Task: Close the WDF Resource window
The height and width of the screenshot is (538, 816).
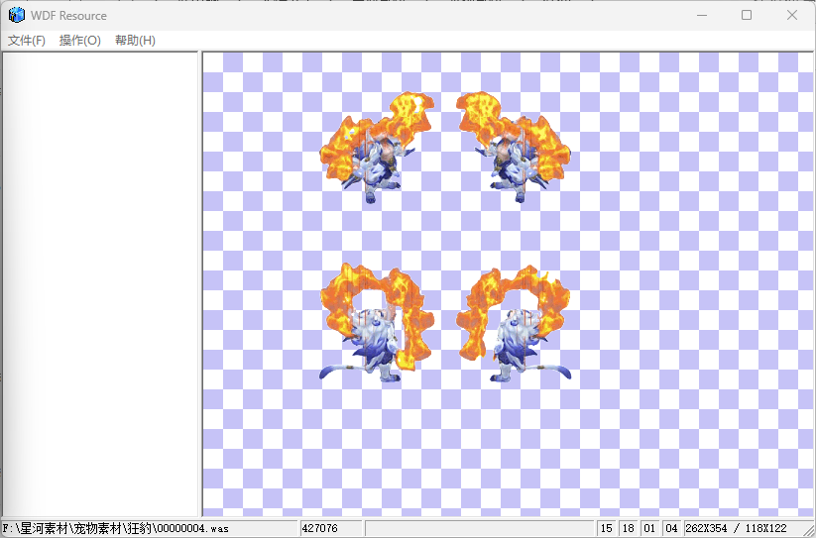Action: (792, 15)
